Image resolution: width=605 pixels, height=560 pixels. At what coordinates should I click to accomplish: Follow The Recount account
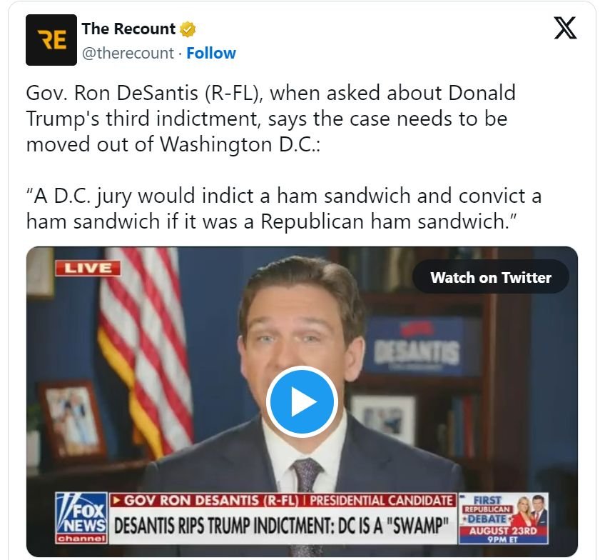211,53
